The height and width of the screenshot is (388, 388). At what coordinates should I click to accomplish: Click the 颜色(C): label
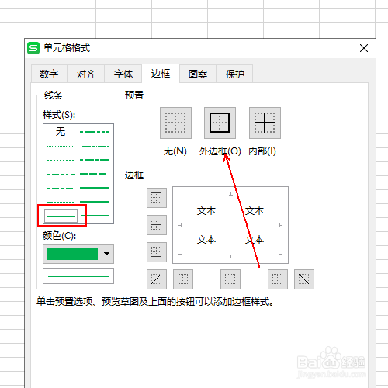(x=60, y=236)
